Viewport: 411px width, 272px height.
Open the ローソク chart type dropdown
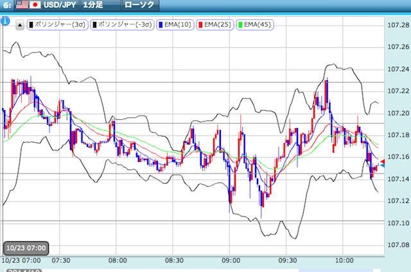click(141, 5)
